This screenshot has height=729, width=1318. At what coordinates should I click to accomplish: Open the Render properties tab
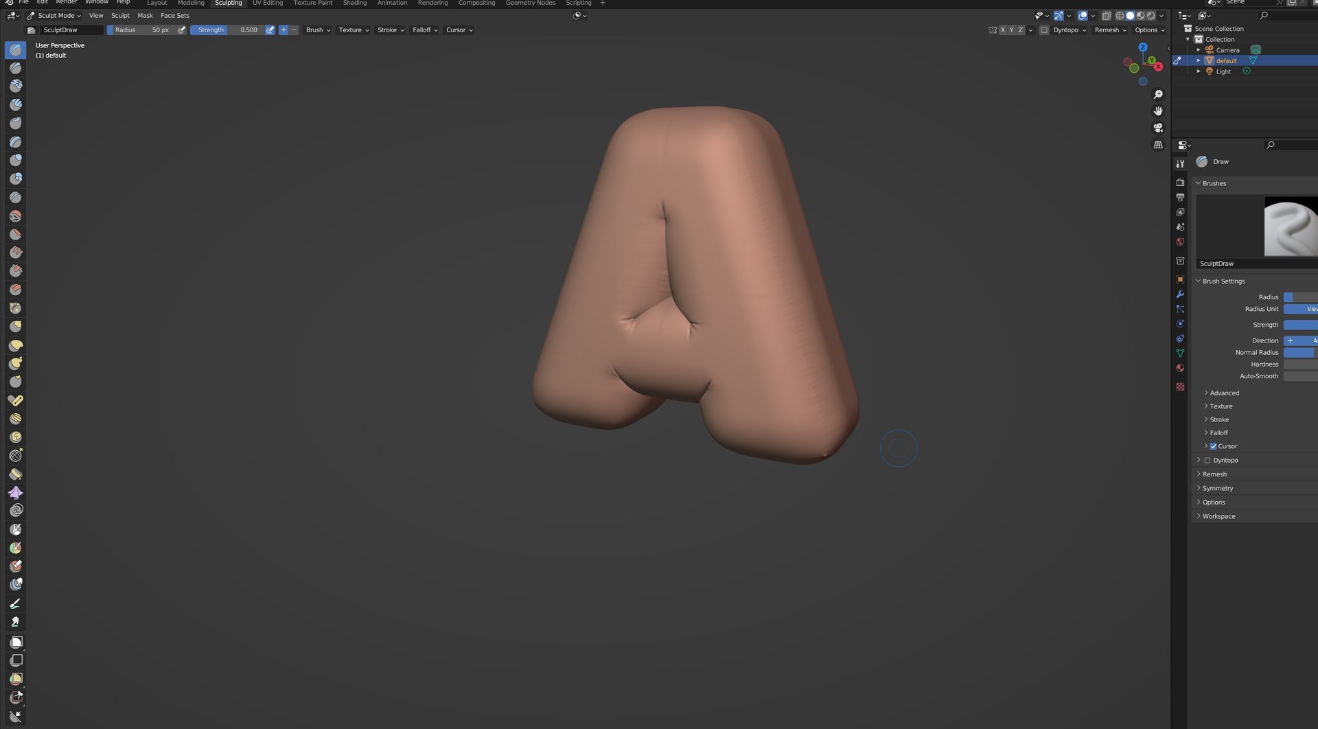click(x=1180, y=183)
